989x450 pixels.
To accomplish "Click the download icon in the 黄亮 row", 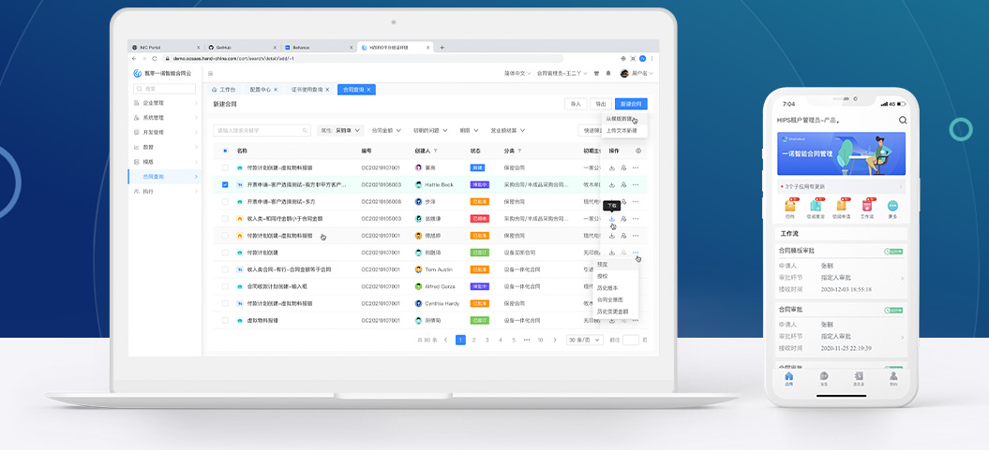I will pos(611,167).
